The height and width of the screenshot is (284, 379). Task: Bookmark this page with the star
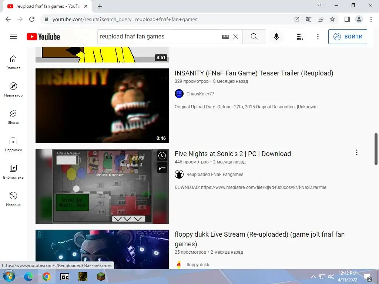(x=332, y=19)
